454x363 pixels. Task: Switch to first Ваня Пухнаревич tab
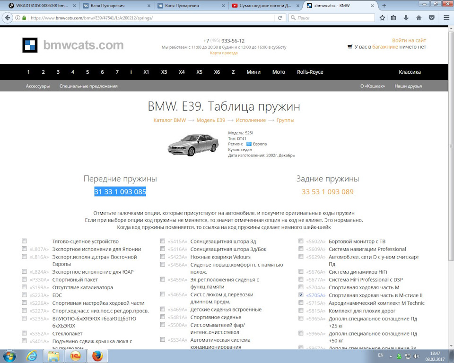coord(116,6)
